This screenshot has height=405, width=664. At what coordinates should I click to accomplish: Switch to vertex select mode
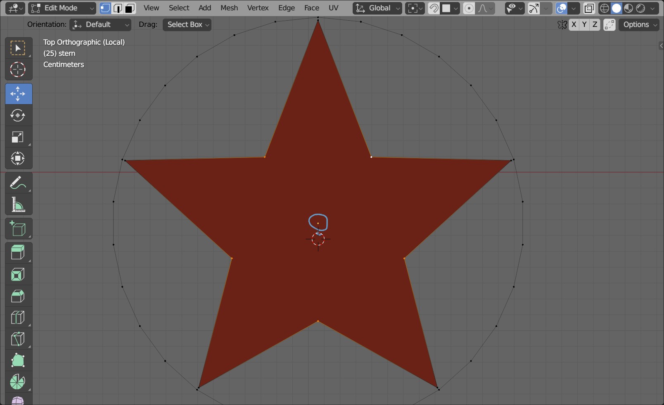coord(105,8)
